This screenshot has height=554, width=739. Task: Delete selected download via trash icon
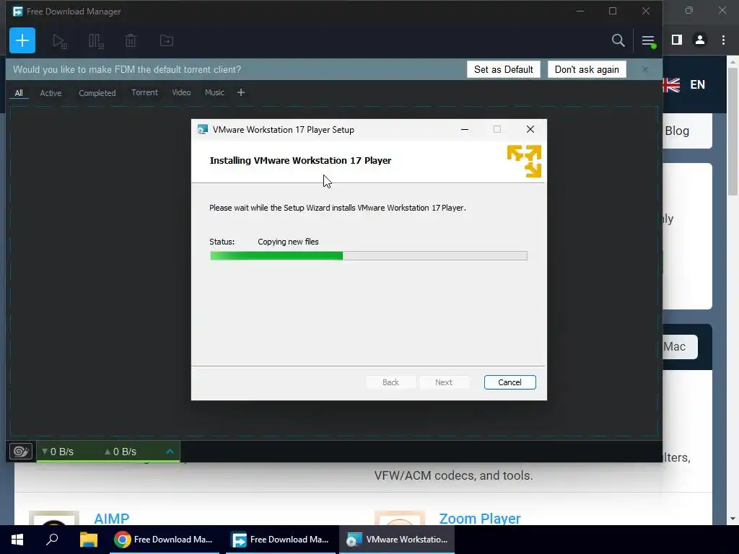tap(131, 41)
